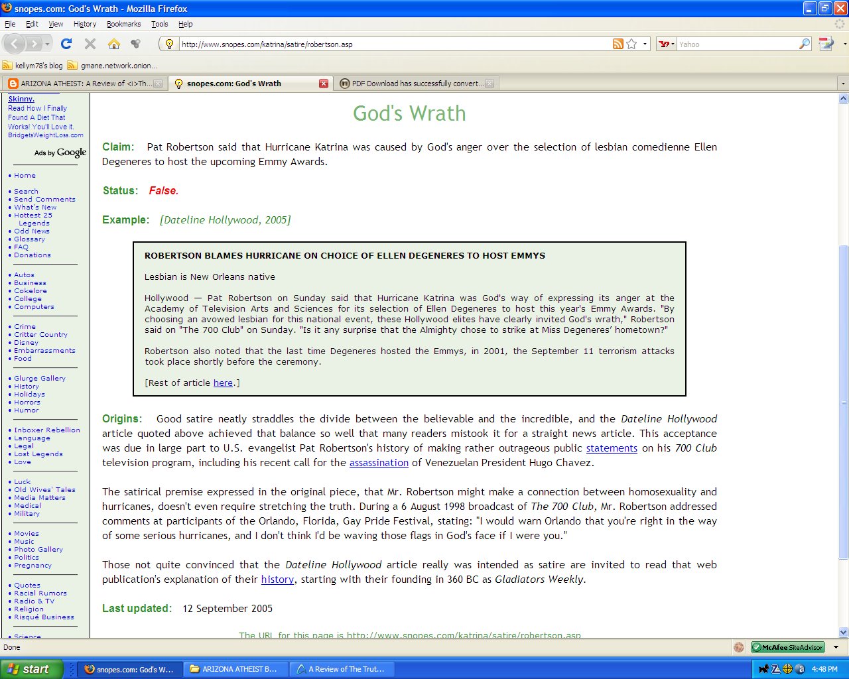
Task: Open the back/forward history dropdown arrow
Action: click(47, 44)
